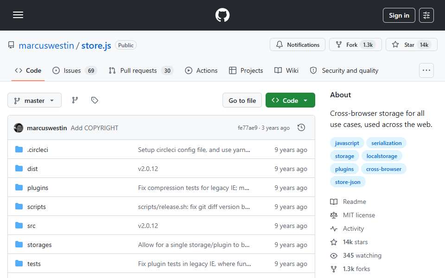Expand the master branch dropdown
Image resolution: width=445 pixels, height=278 pixels.
tap(34, 101)
